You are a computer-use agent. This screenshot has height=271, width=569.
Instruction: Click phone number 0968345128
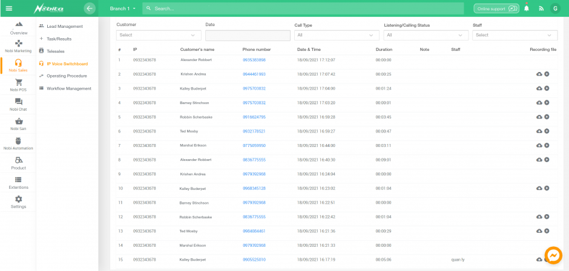pyautogui.click(x=254, y=188)
